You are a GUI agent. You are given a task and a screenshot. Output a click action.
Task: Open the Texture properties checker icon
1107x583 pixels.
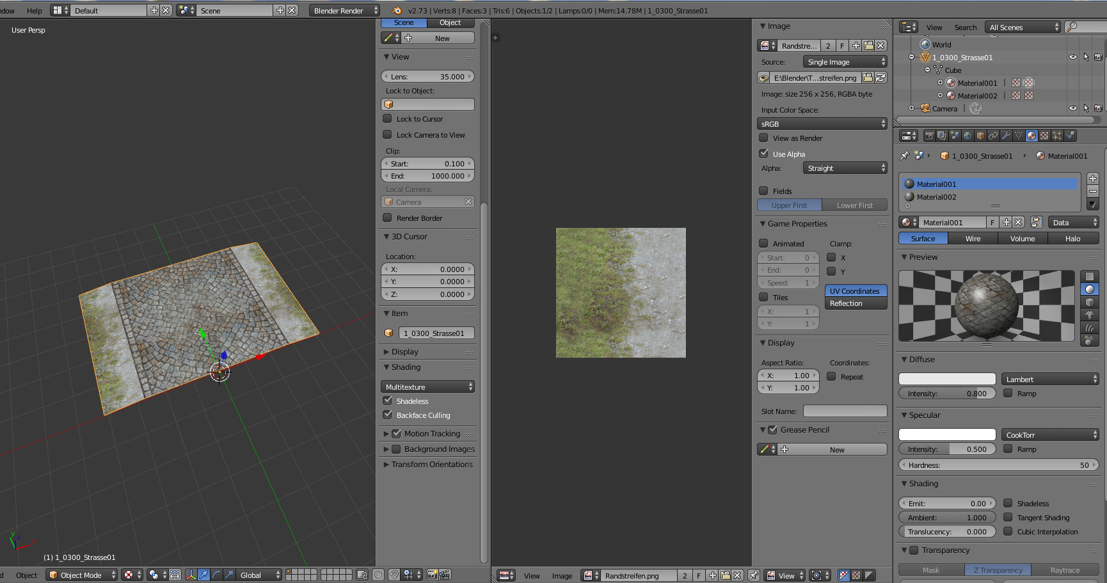coord(1044,136)
